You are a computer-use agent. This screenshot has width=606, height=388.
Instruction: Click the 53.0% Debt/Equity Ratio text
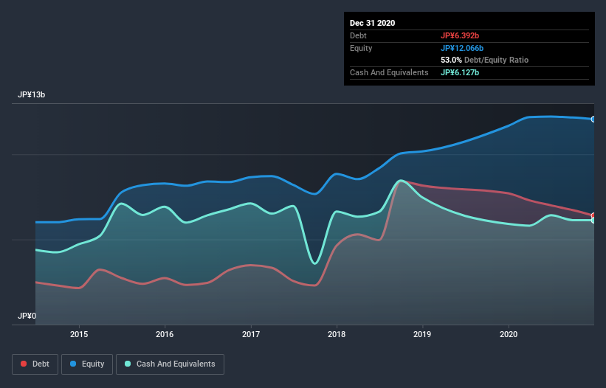tap(485, 60)
